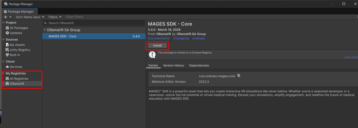Click com.oramavr.mages.core technical name text

pos(217,76)
